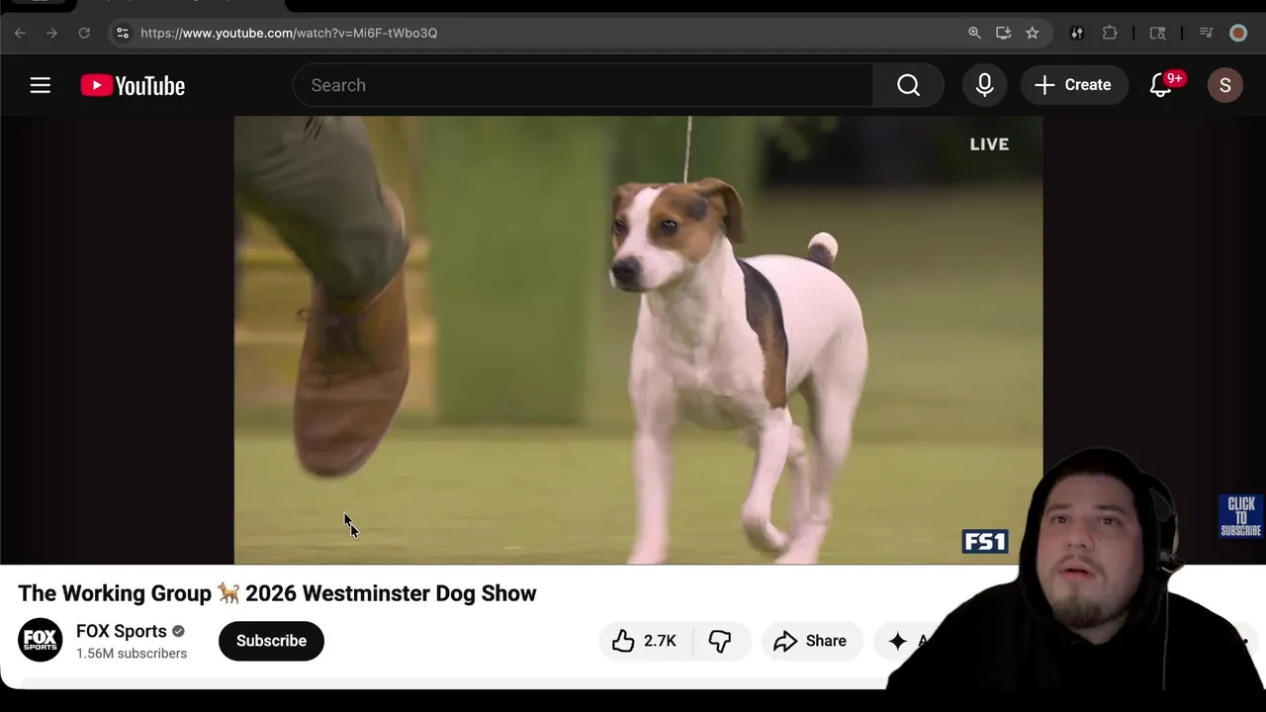View site information in address bar
The height and width of the screenshot is (712, 1266).
point(122,33)
